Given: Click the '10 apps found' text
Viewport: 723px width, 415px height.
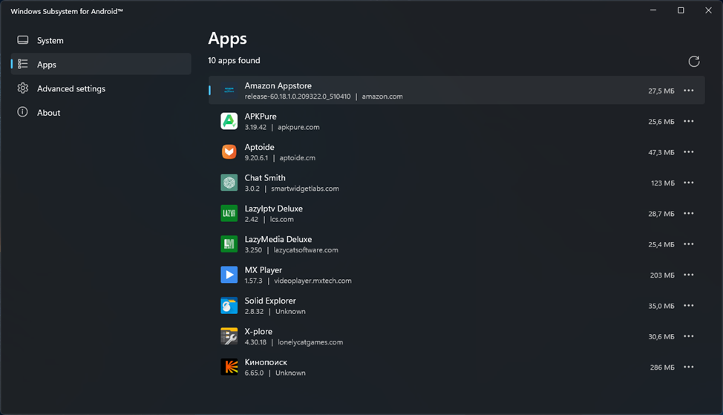Looking at the screenshot, I should (x=234, y=60).
